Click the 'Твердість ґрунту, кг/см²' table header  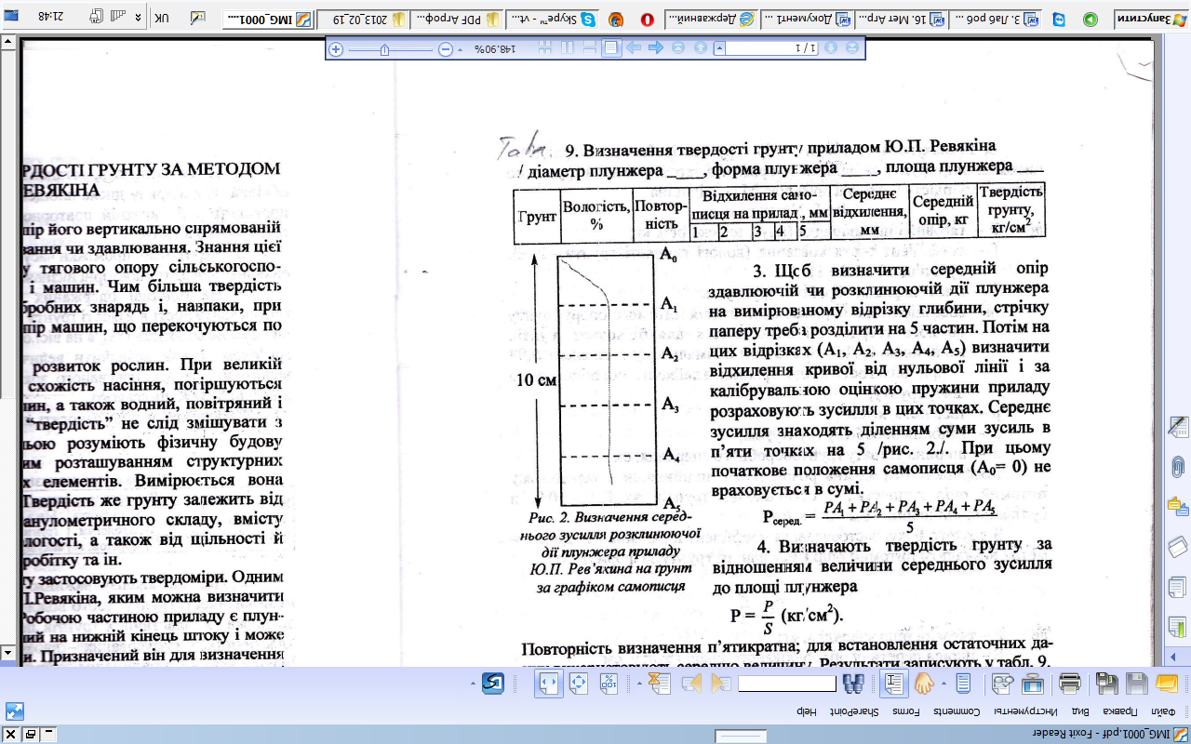point(1011,210)
